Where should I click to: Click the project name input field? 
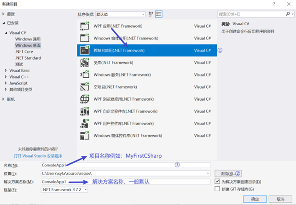click(126, 165)
